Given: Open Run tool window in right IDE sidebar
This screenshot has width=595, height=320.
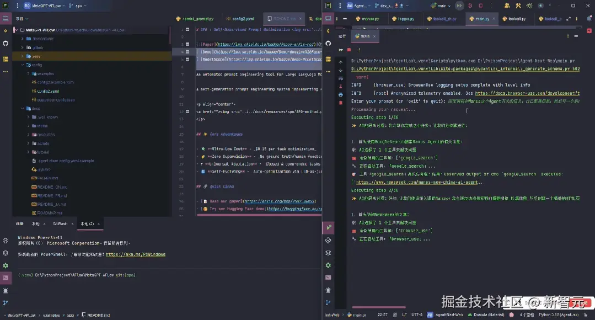Looking at the screenshot, I should [x=328, y=228].
